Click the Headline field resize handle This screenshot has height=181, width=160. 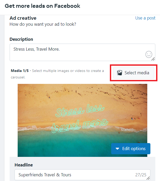148,178
